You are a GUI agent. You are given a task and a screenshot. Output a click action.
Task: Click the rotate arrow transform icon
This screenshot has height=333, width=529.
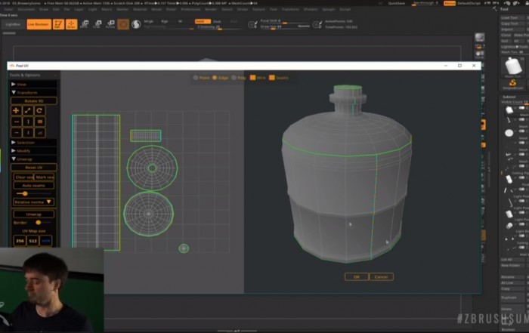click(40, 110)
